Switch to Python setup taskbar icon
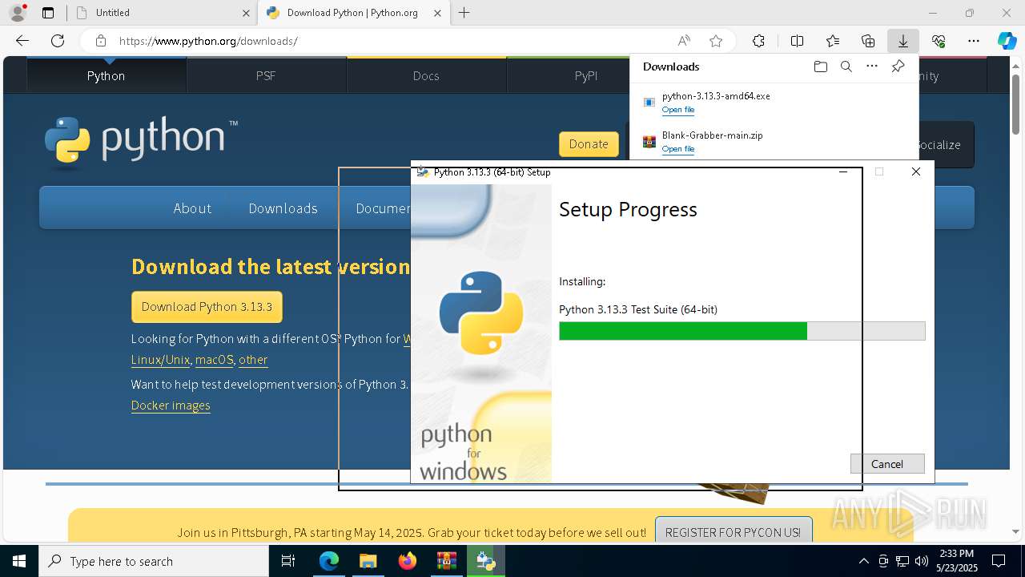Viewport: 1025px width, 577px height. point(485,561)
